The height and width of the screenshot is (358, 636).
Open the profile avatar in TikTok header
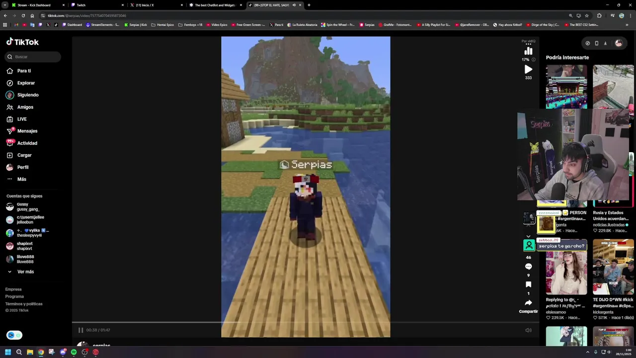[619, 43]
